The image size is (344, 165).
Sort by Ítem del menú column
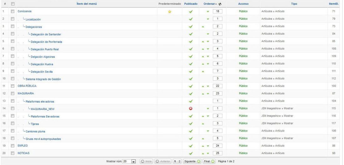[x=87, y=4]
